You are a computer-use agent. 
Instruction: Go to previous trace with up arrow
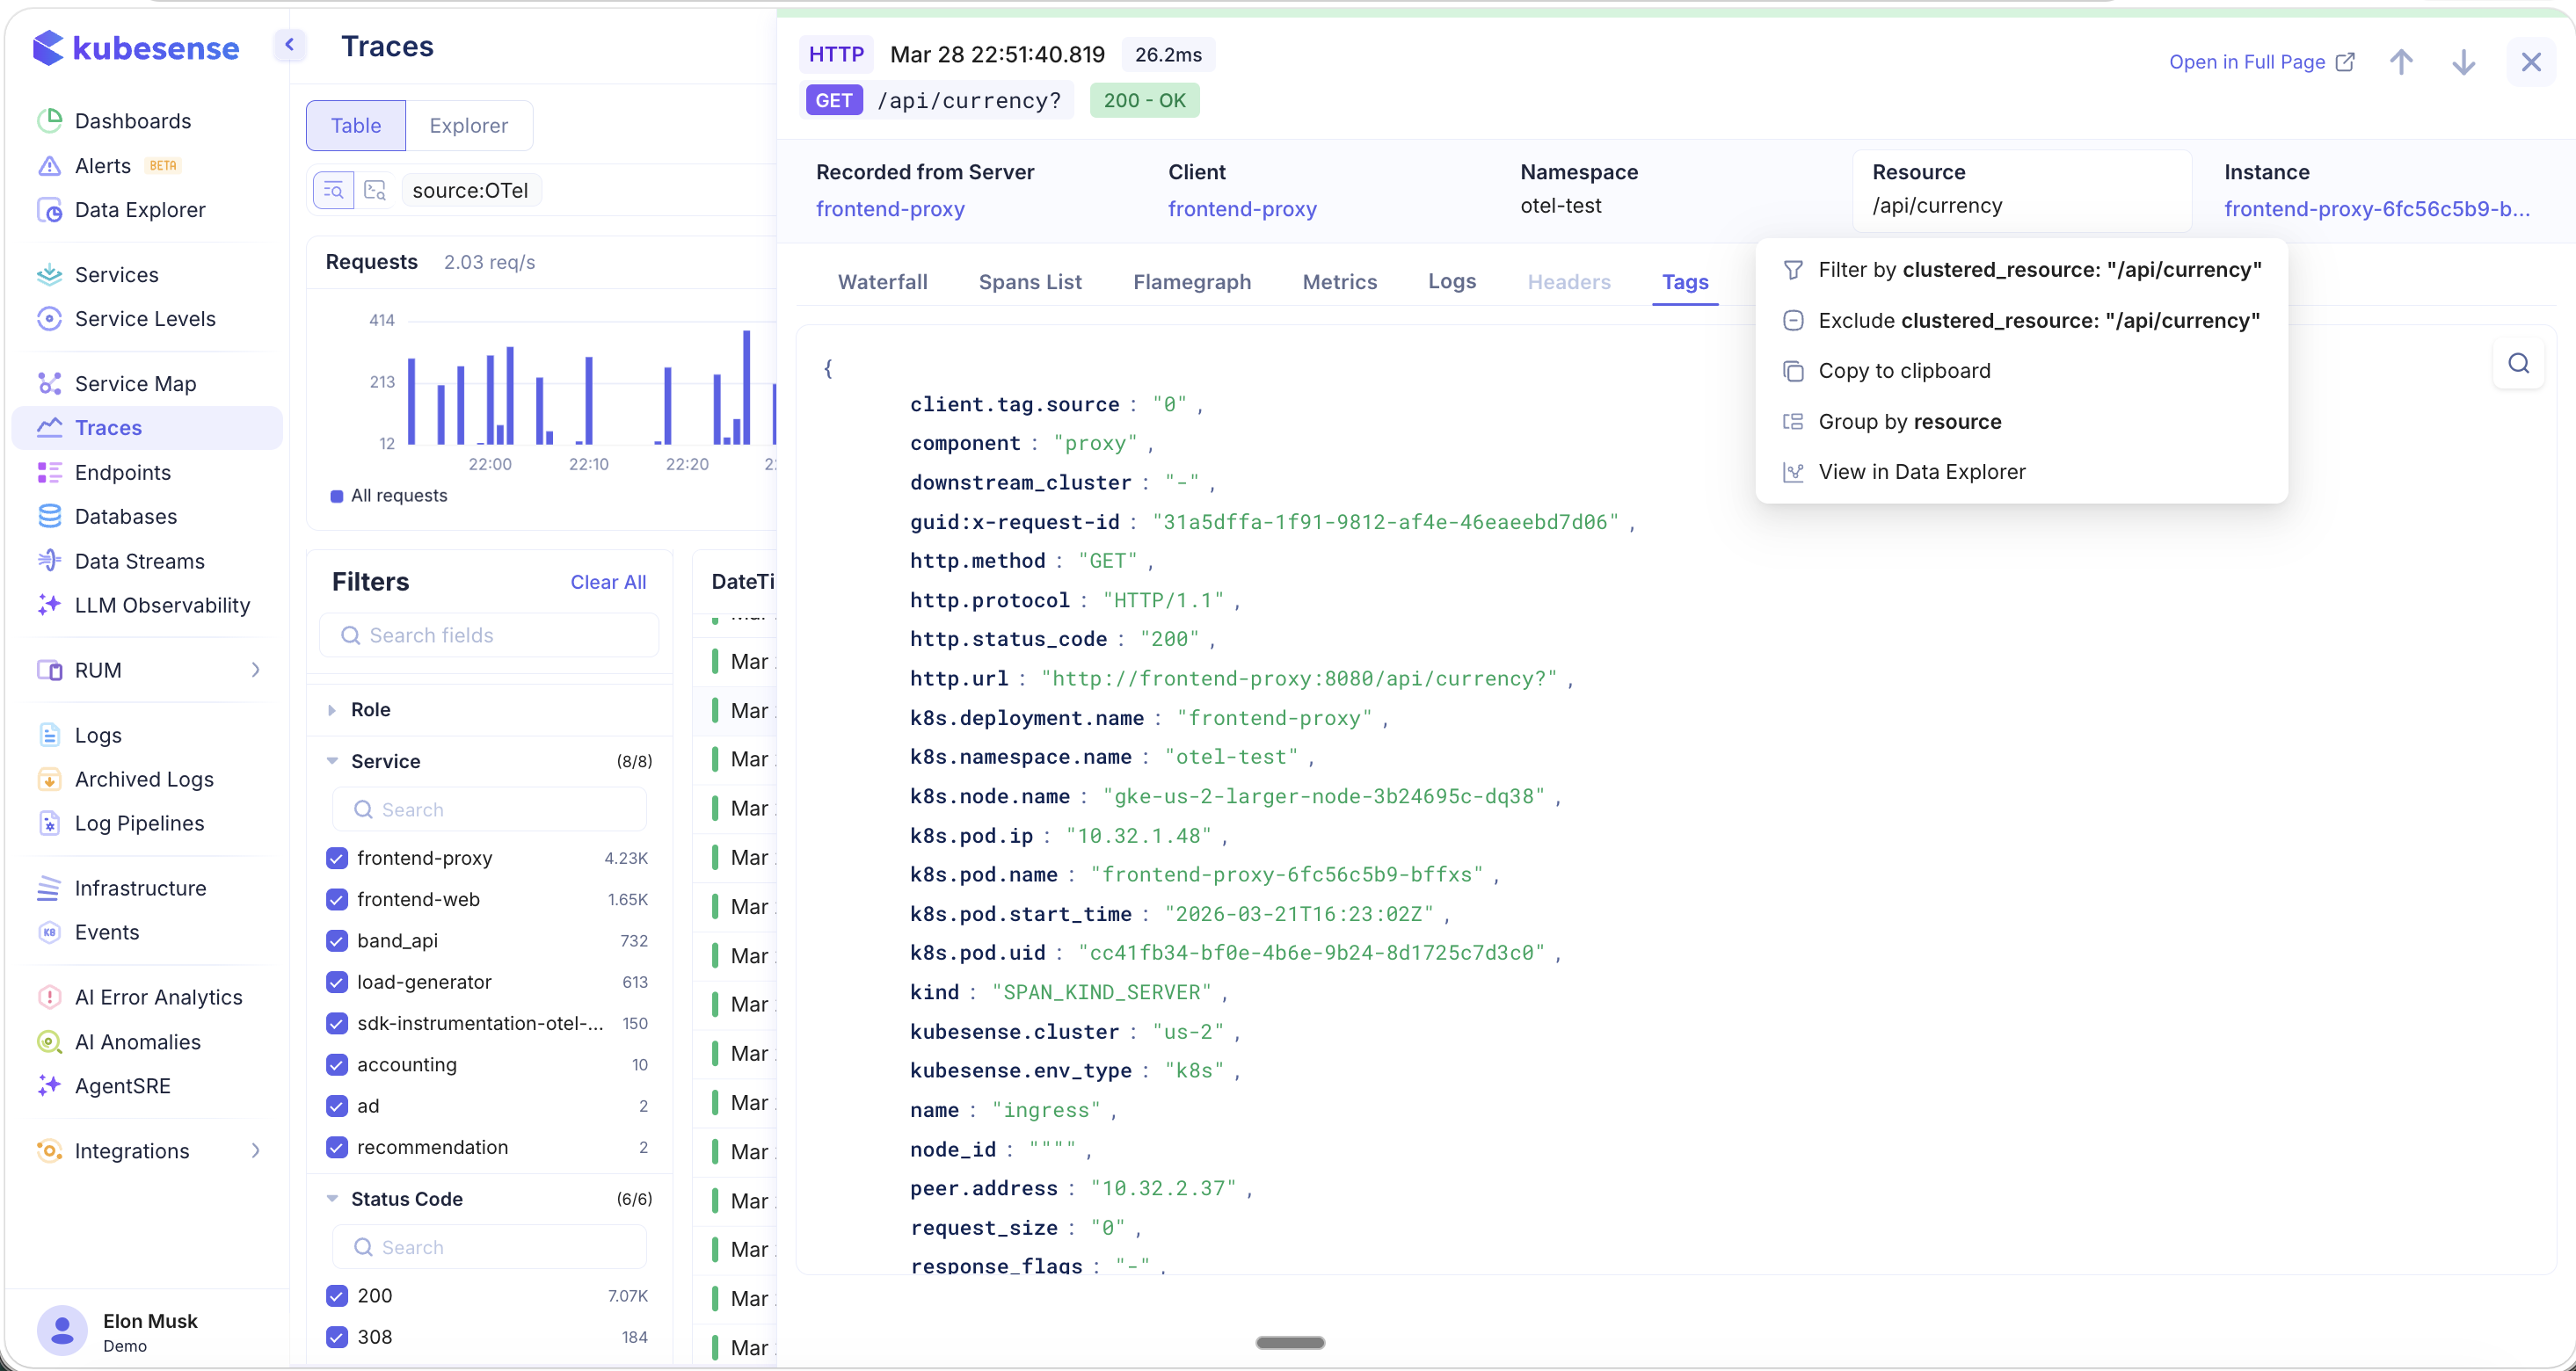pos(2401,62)
